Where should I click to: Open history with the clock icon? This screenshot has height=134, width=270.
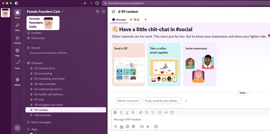(97, 3)
